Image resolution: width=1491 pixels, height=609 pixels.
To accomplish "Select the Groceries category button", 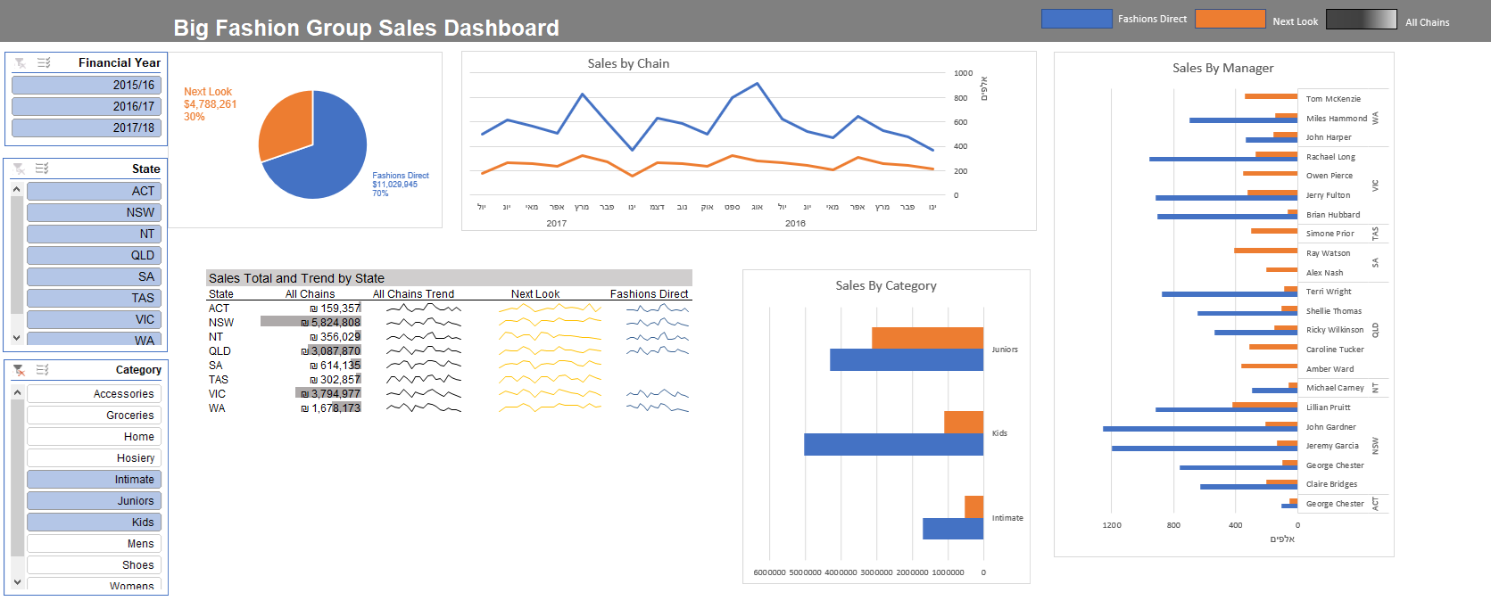I will point(94,415).
